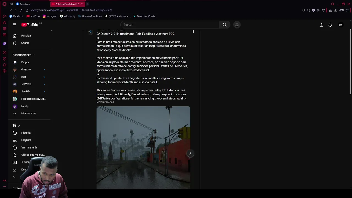Viewport: 352px width, 198px height.
Task: Open the post's three-dot options menu
Action: (193, 32)
